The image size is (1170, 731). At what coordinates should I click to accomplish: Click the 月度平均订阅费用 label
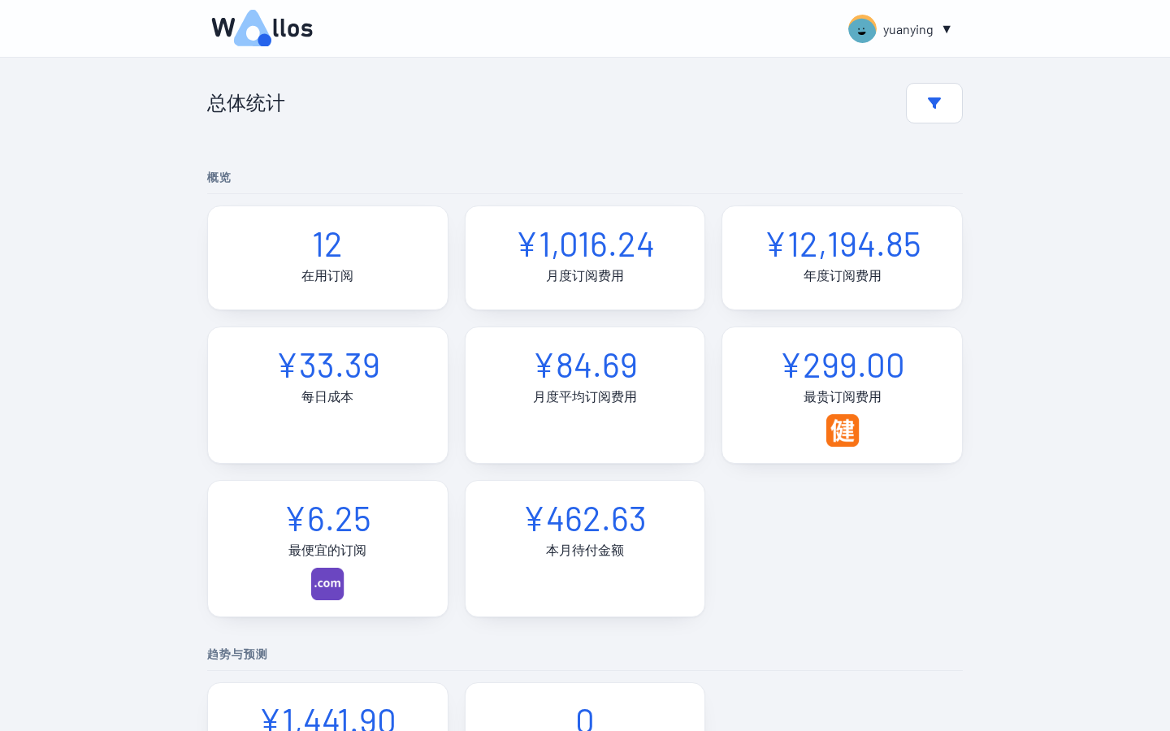click(585, 397)
